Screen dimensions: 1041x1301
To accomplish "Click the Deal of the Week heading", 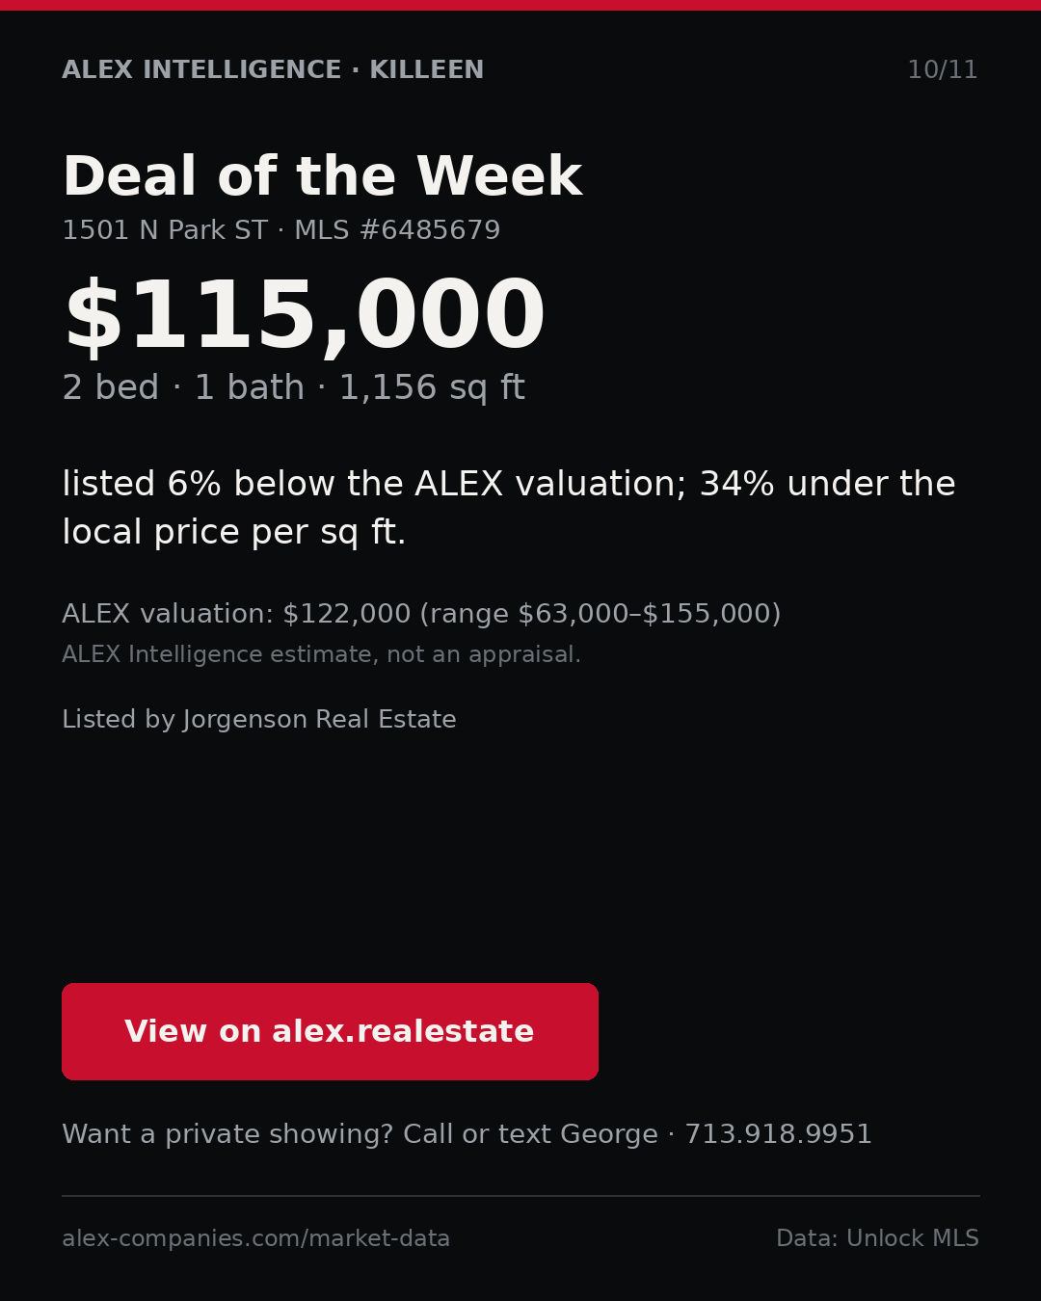I will click(x=322, y=177).
